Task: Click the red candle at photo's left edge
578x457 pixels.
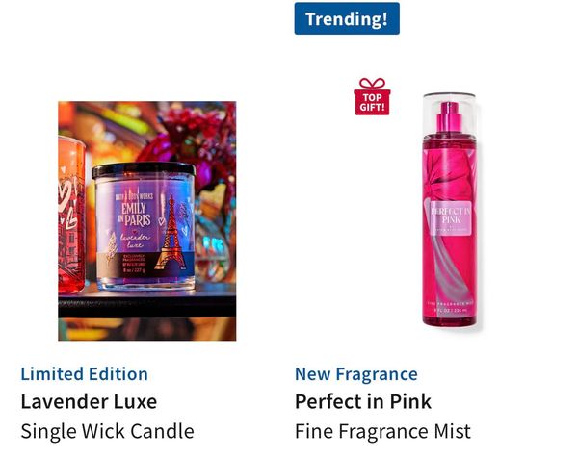Action: [x=71, y=216]
